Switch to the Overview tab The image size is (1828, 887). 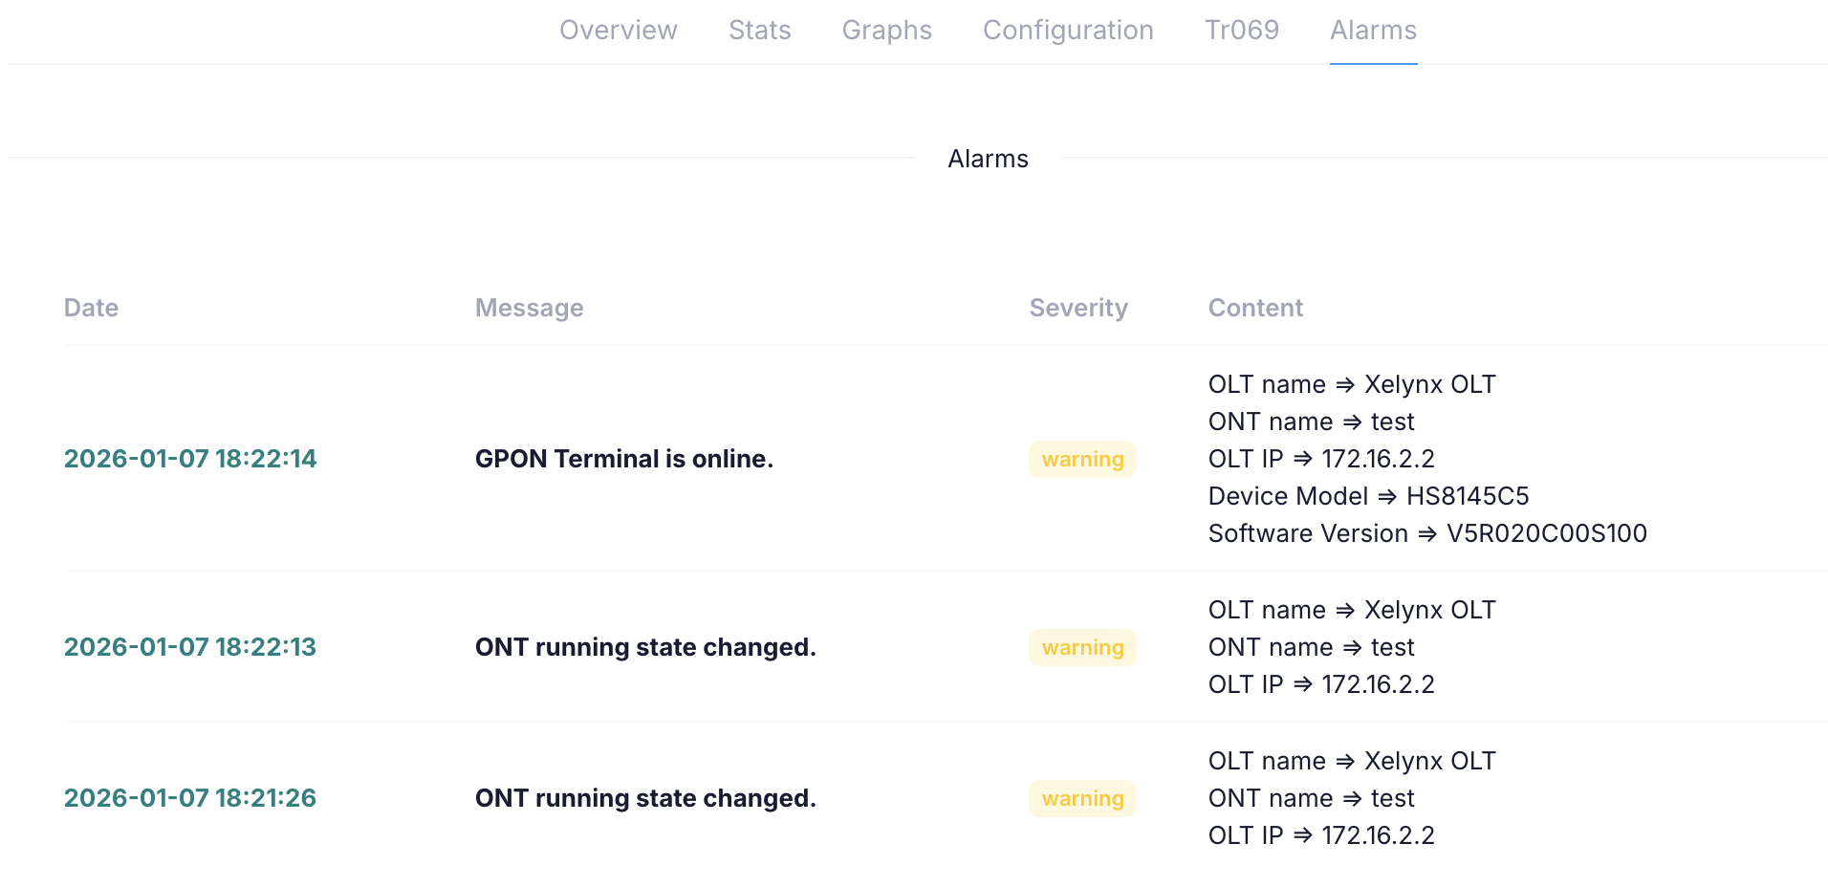pos(618,31)
